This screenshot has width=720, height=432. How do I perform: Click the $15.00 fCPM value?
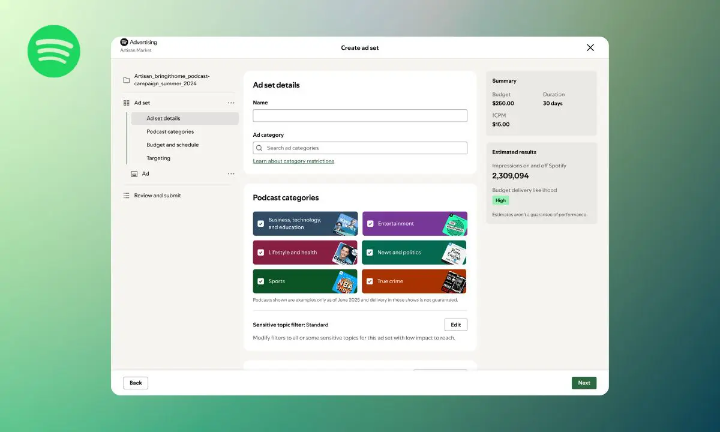501,125
